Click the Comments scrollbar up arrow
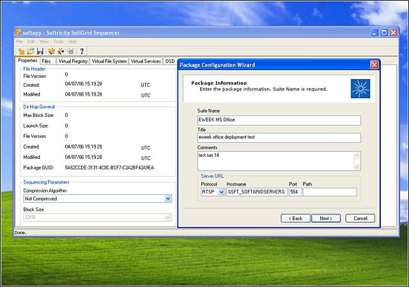Screen dimensions: 409x287 click(357, 156)
